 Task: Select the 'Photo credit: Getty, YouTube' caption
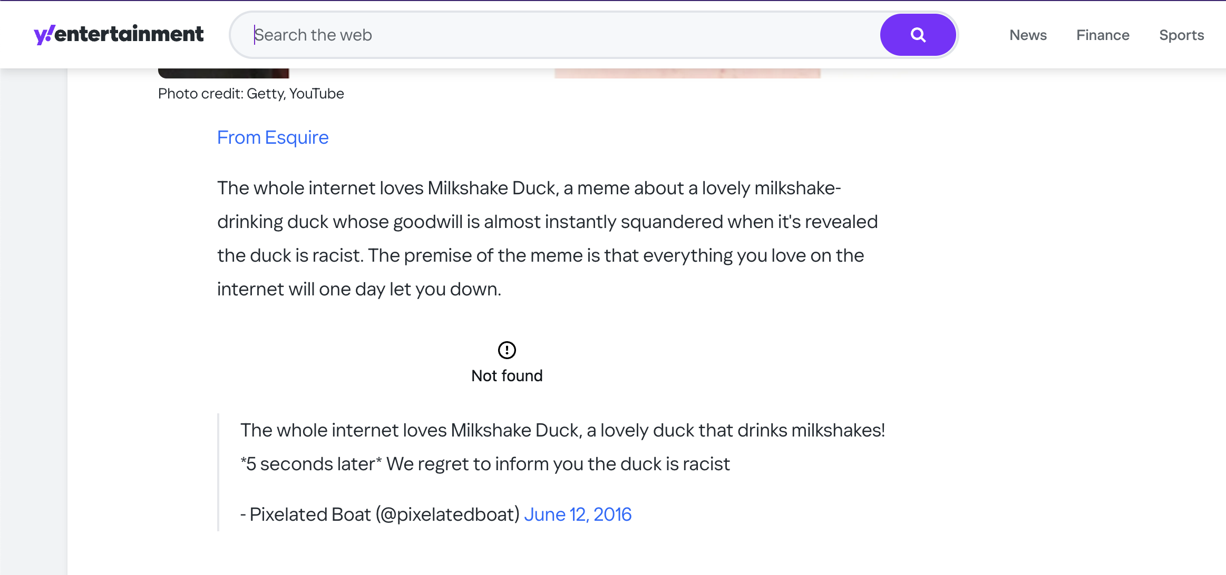(x=250, y=93)
